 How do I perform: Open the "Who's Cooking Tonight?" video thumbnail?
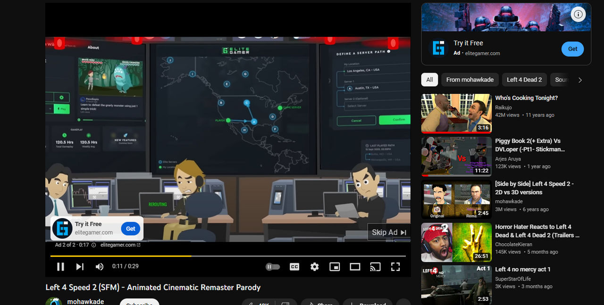[x=456, y=113]
